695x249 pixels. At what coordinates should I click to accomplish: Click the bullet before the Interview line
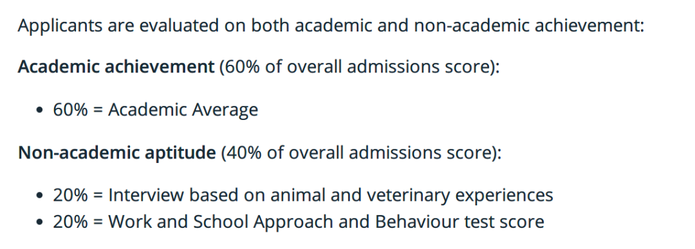41,196
